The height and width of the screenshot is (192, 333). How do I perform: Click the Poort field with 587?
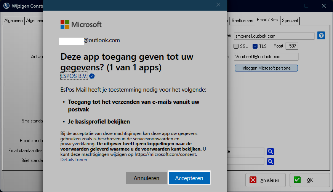pos(292,46)
